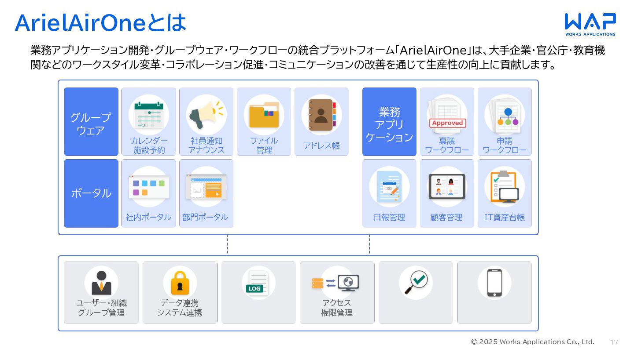Click the 稟議ワークフロー label
Image resolution: width=634 pixels, height=356 pixels.
click(447, 145)
